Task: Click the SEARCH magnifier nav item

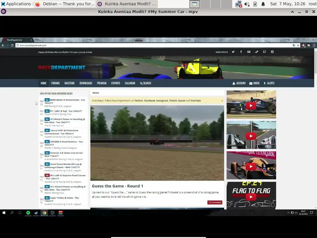Action: point(145,83)
